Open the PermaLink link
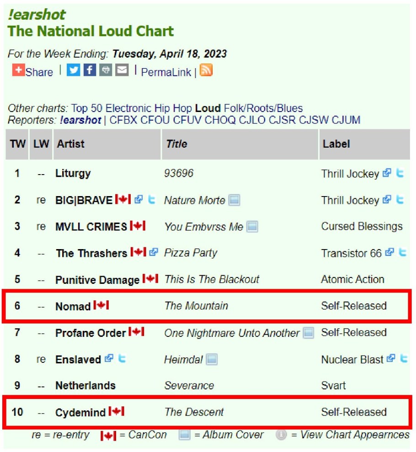This screenshot has height=452, width=416. point(166,72)
